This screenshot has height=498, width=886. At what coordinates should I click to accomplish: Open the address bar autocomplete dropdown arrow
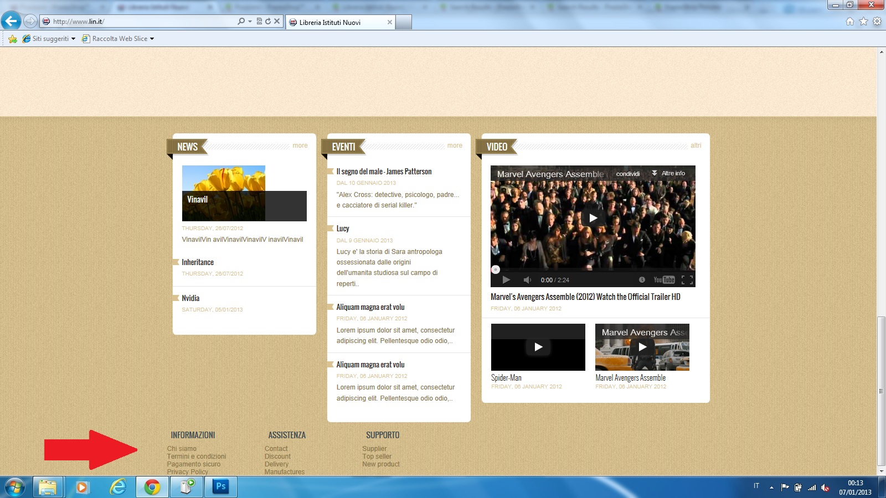pos(250,22)
